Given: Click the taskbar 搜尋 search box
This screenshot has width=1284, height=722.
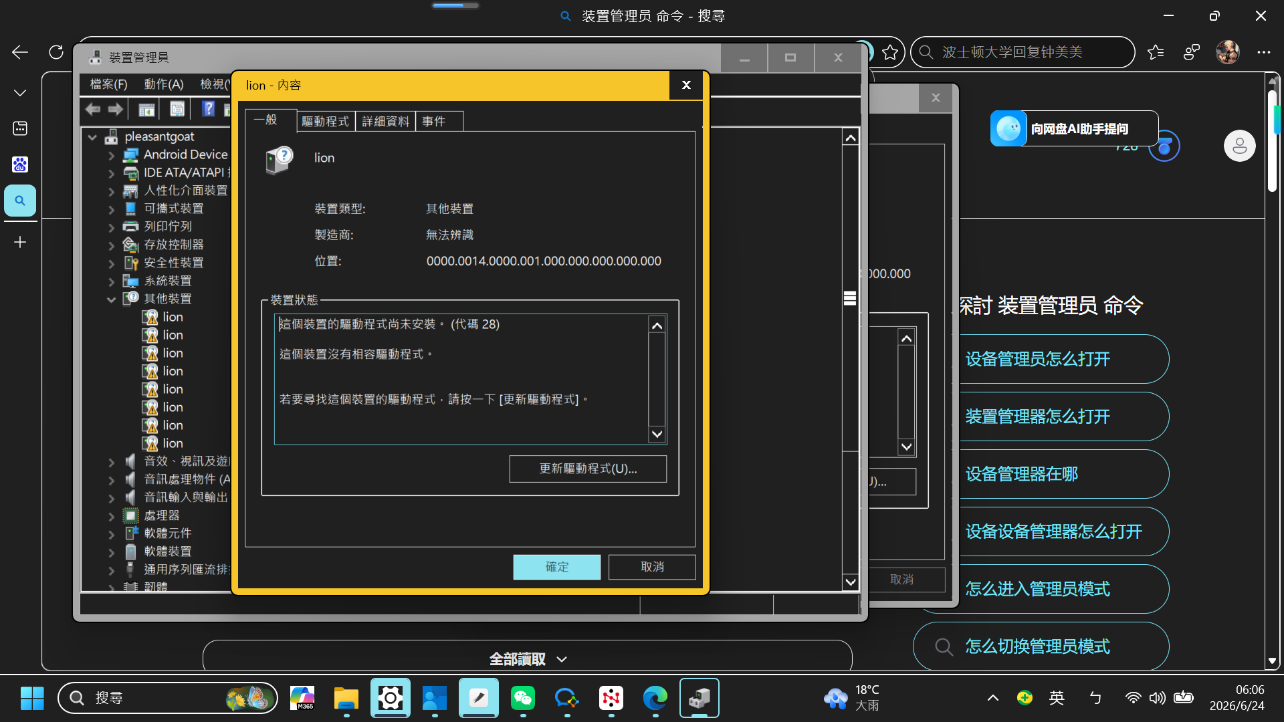Looking at the screenshot, I should click(168, 698).
